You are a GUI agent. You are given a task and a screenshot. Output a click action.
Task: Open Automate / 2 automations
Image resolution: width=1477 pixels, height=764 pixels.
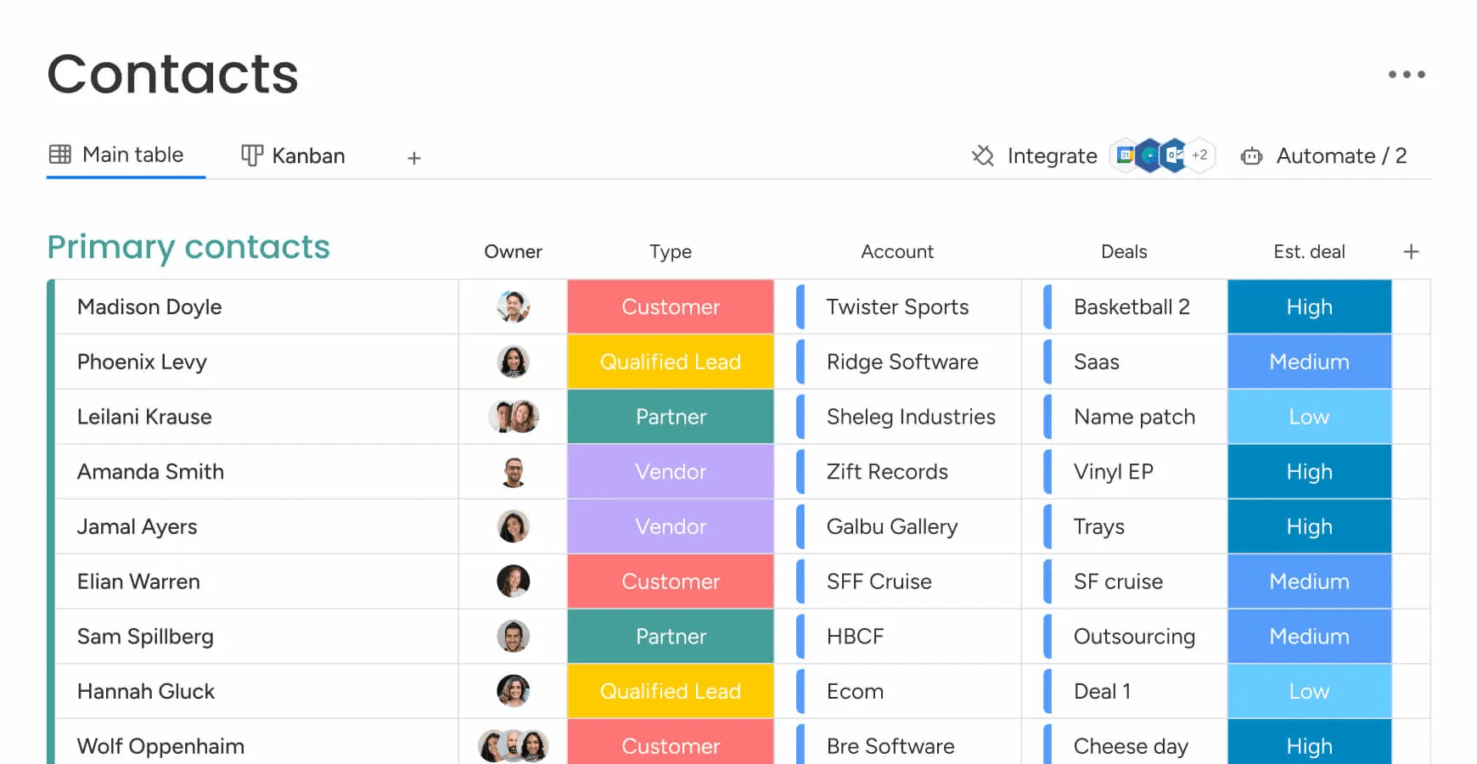[1340, 156]
